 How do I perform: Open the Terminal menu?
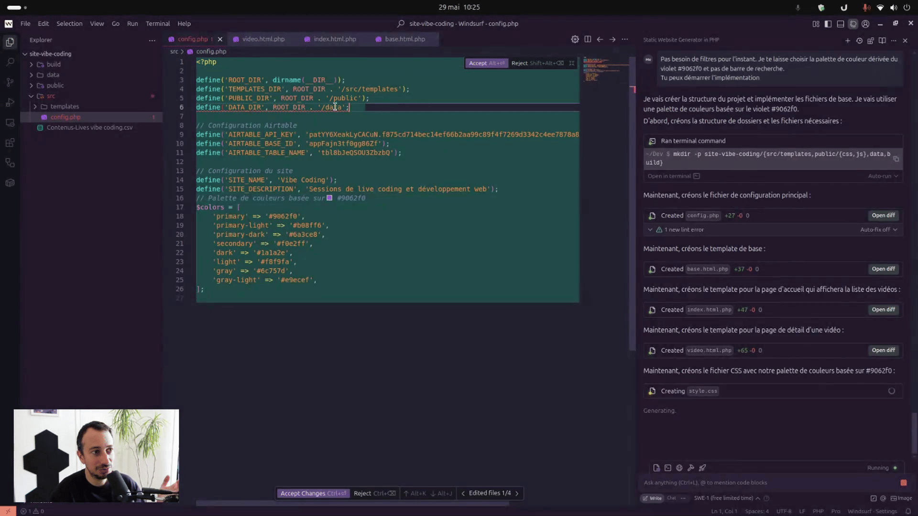click(x=157, y=23)
